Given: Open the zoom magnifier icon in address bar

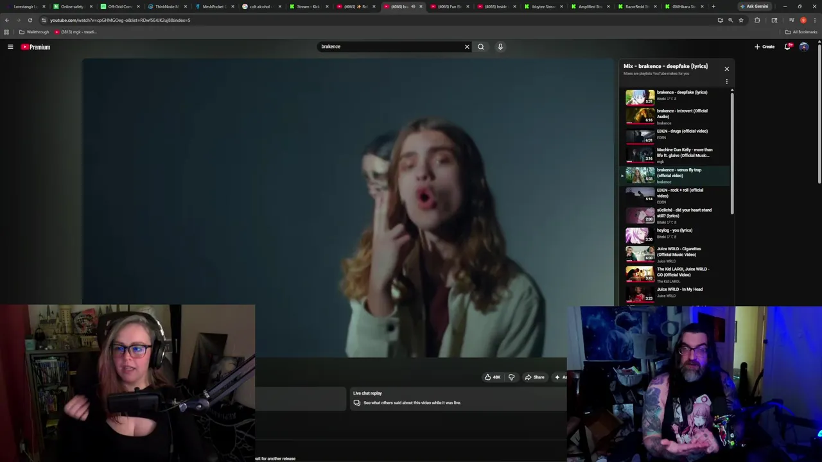Looking at the screenshot, I should (730, 20).
